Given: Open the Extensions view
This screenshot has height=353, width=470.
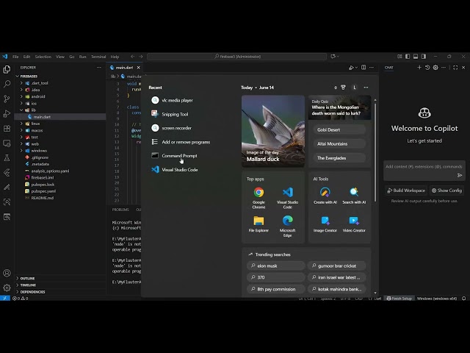Looking at the screenshot, I should tap(7, 129).
